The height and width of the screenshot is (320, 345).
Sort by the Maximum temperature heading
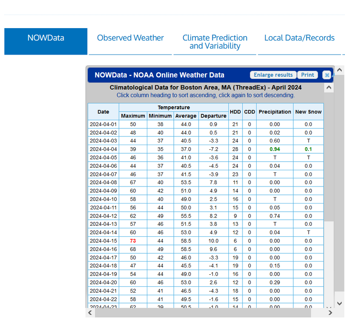(x=133, y=116)
